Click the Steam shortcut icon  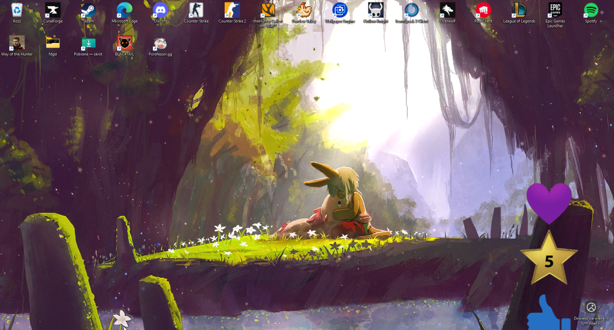(x=88, y=13)
